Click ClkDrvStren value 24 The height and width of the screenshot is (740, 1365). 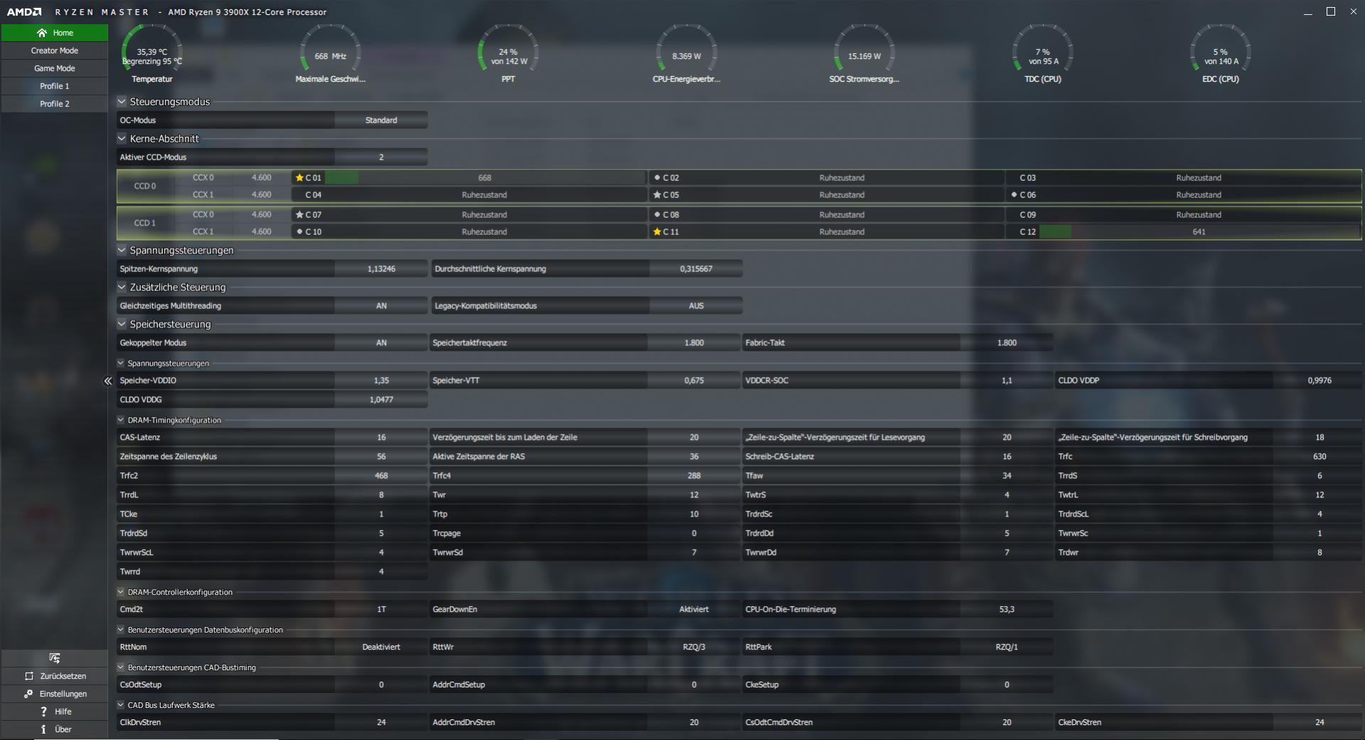[381, 722]
